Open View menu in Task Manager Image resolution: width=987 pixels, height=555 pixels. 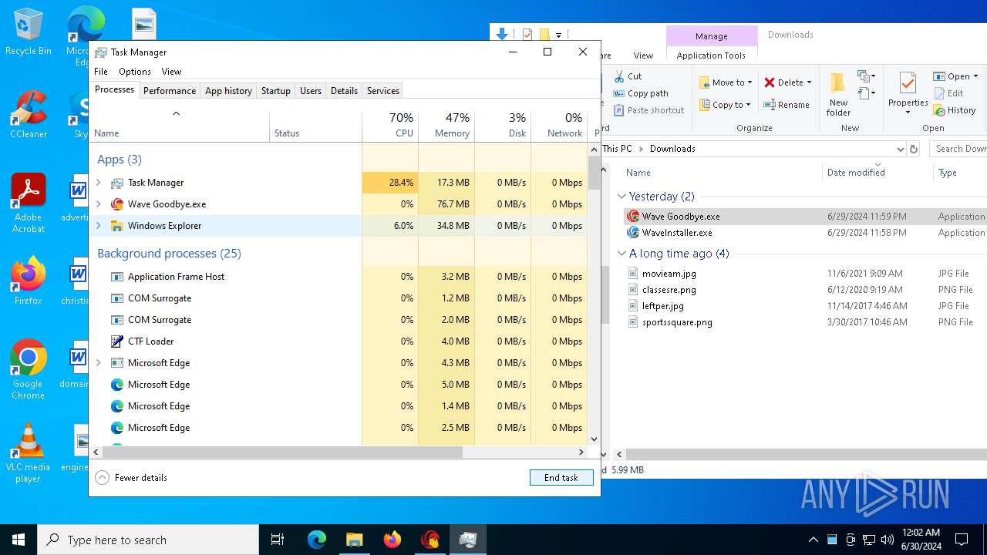(x=171, y=72)
